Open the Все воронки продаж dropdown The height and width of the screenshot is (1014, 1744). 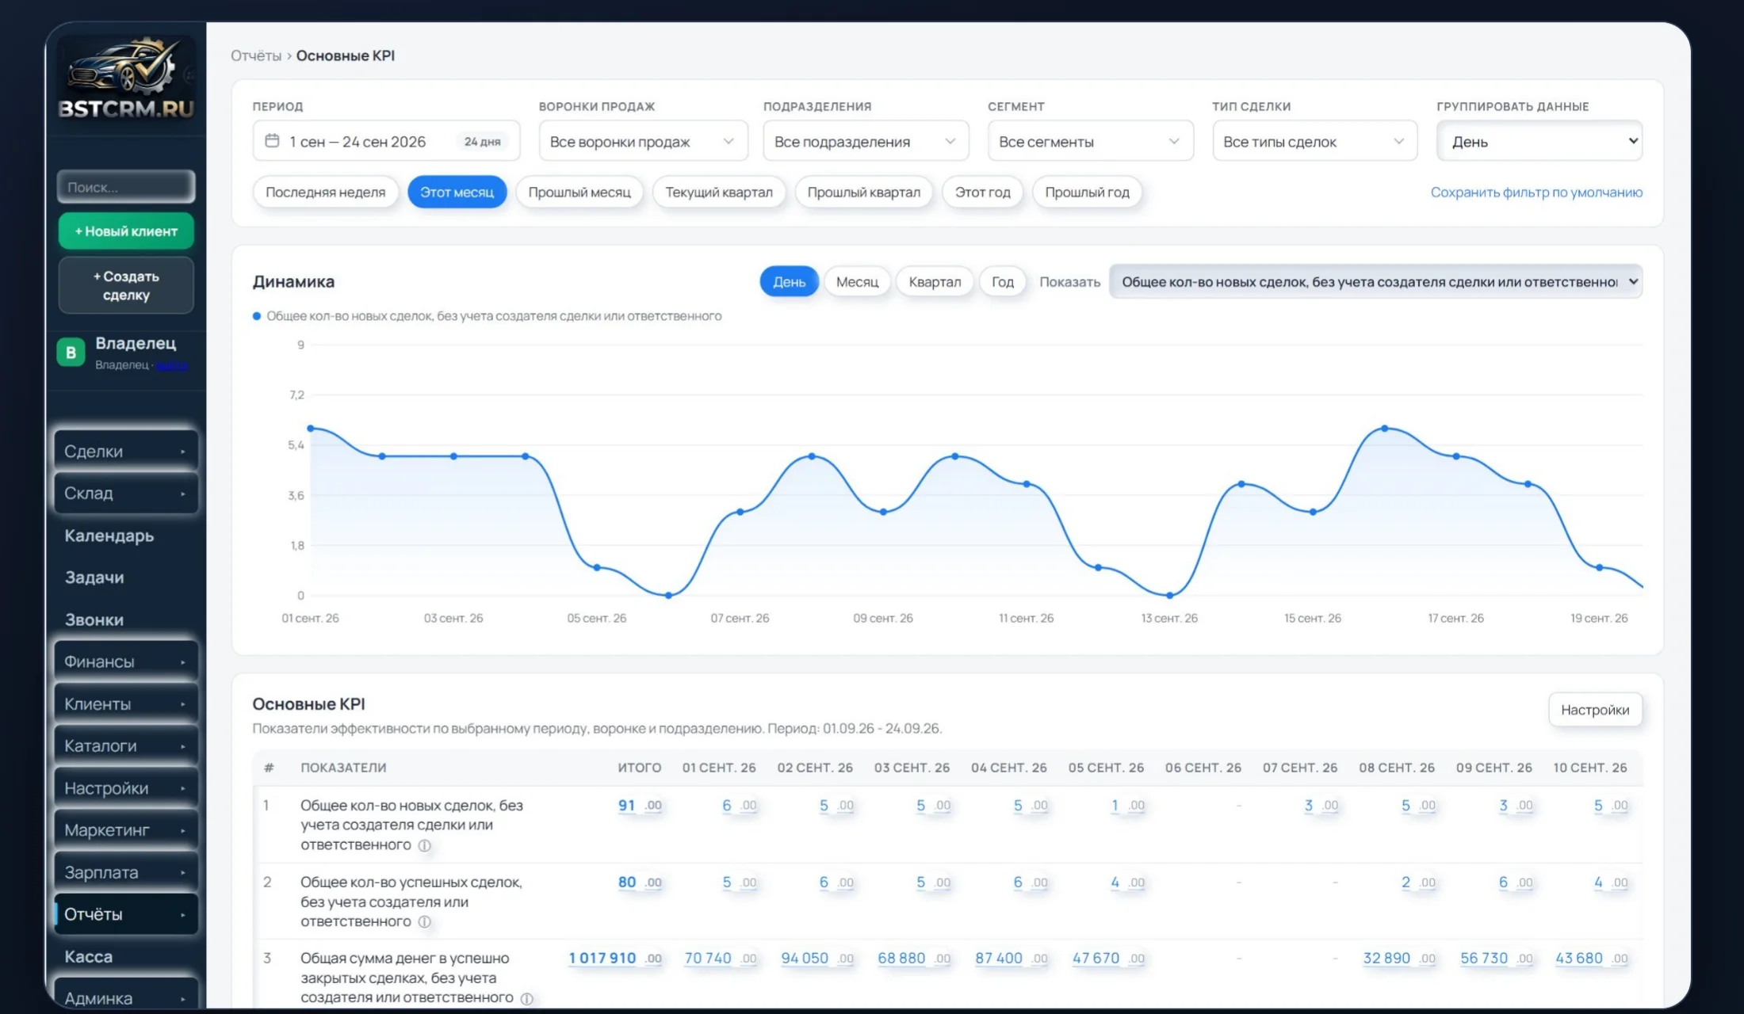click(643, 141)
